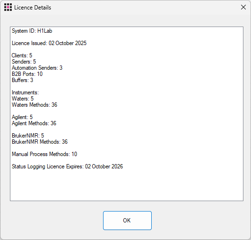Click the 'Agilent: 5' line
This screenshot has height=240, width=251.
coord(22,117)
